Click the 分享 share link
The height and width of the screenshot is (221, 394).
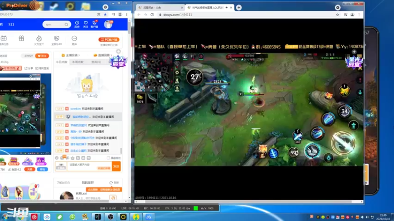pyautogui.click(x=29, y=68)
